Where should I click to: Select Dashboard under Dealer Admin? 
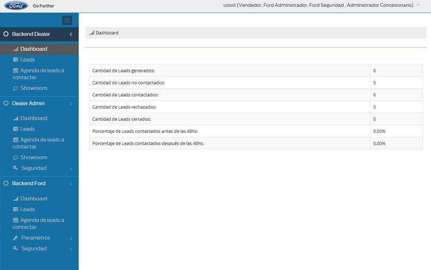pos(33,118)
